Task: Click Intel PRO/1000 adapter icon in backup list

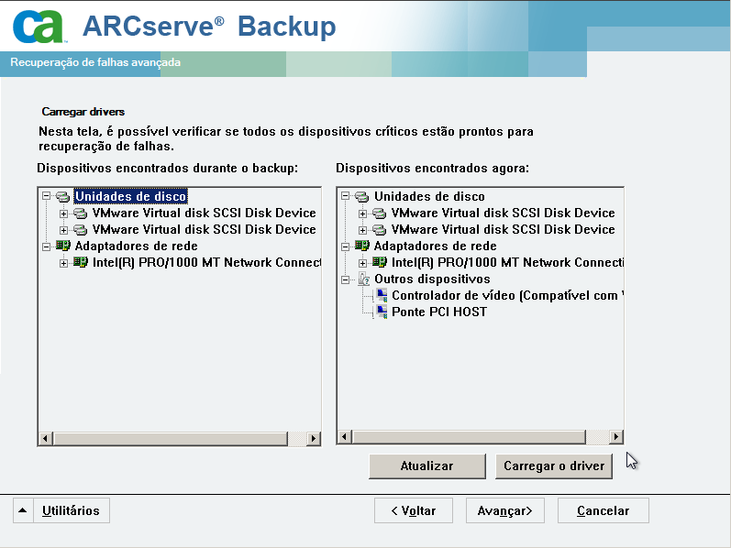Action: coord(80,262)
